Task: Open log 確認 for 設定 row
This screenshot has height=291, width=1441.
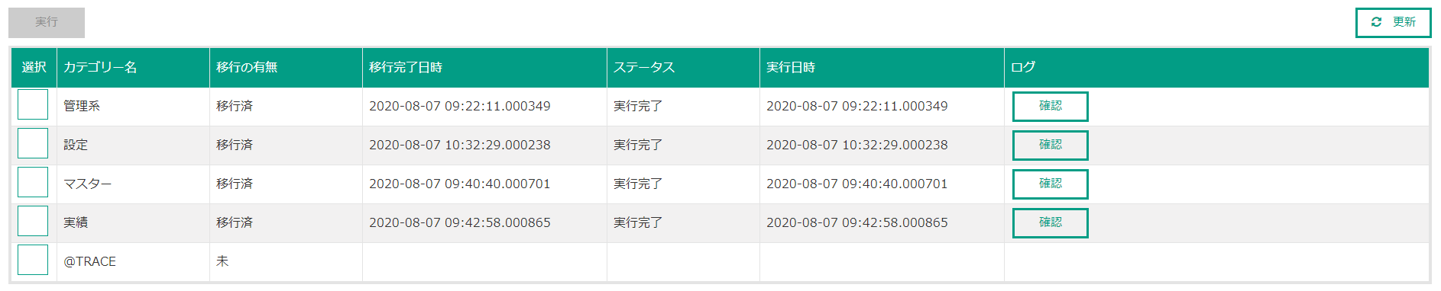Action: (1050, 145)
